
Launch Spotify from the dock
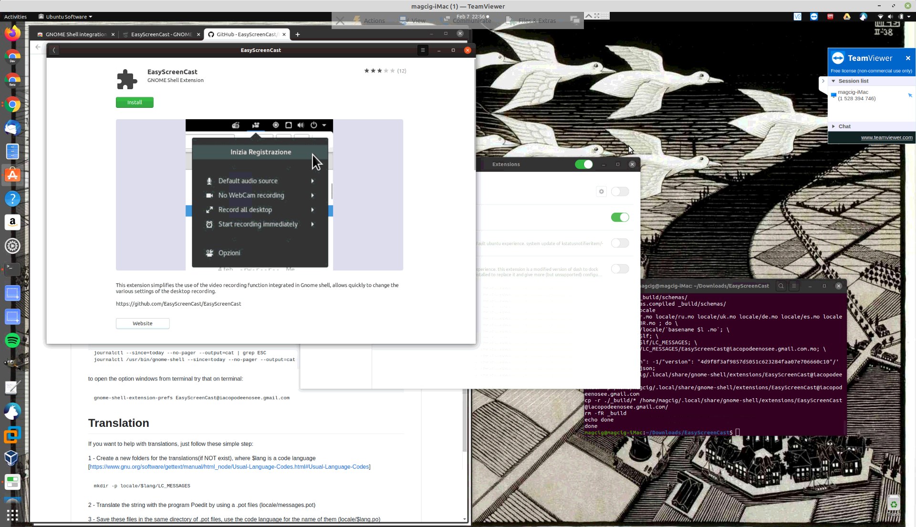[x=13, y=341]
